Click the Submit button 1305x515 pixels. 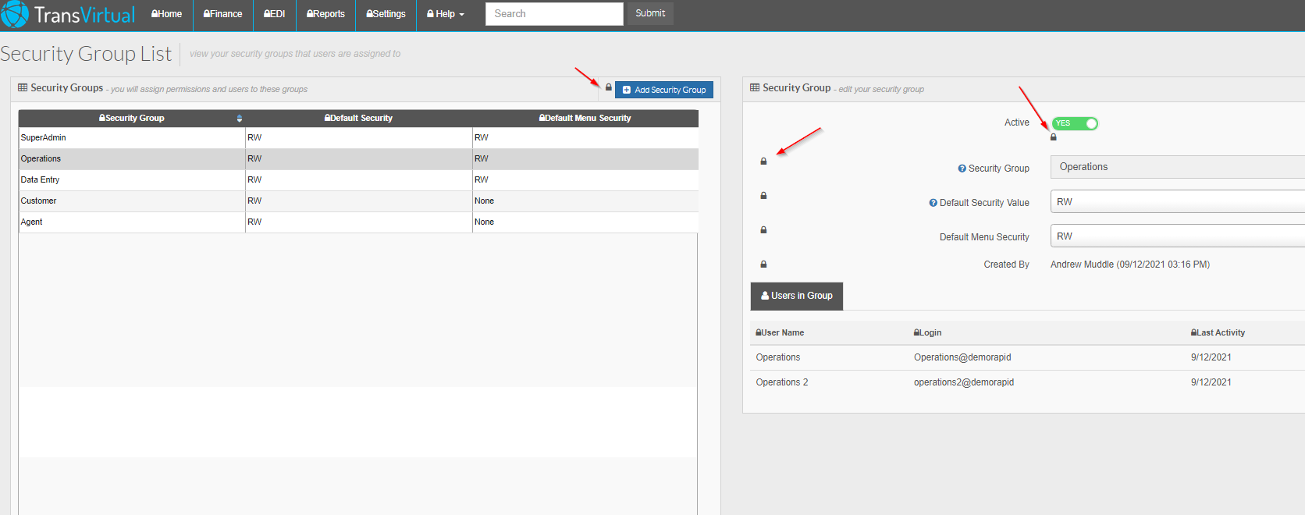click(650, 13)
